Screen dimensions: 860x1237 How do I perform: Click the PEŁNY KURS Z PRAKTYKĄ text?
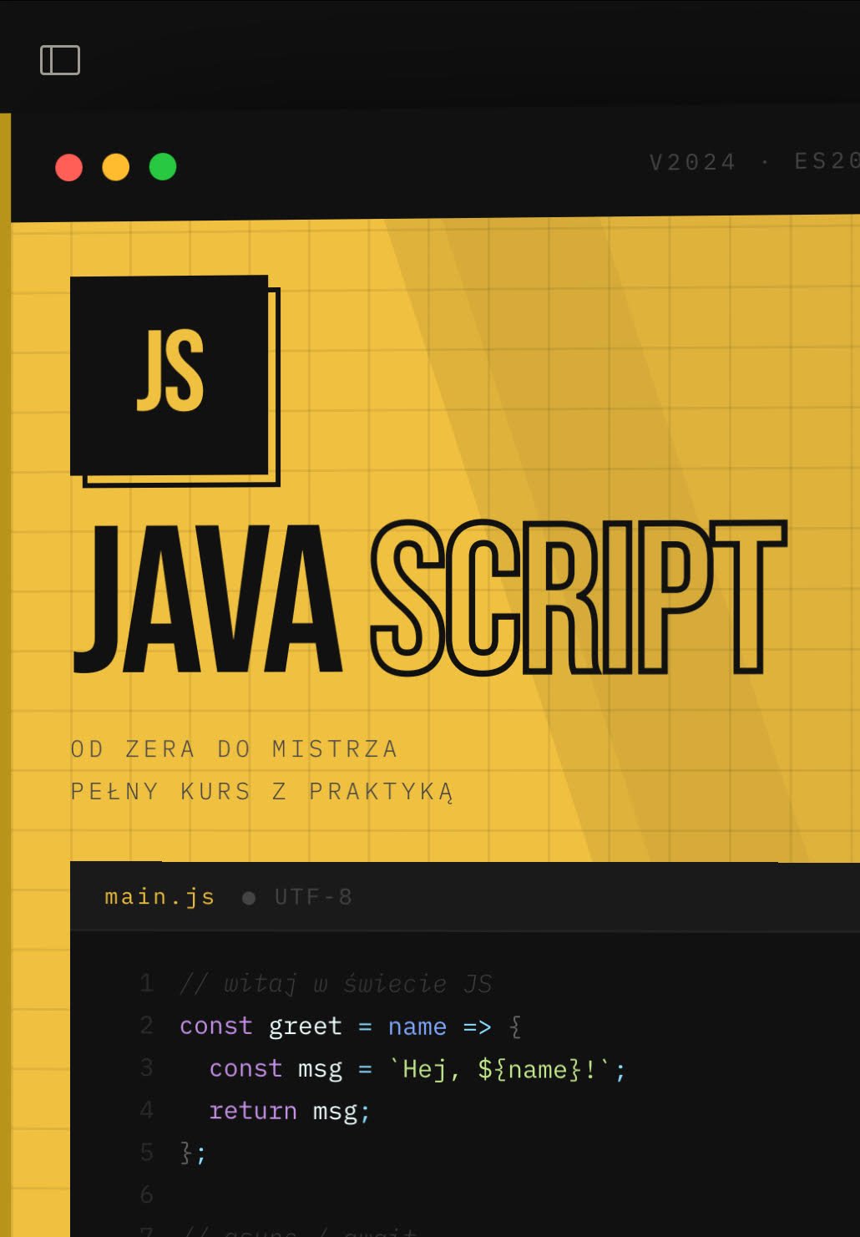point(262,792)
